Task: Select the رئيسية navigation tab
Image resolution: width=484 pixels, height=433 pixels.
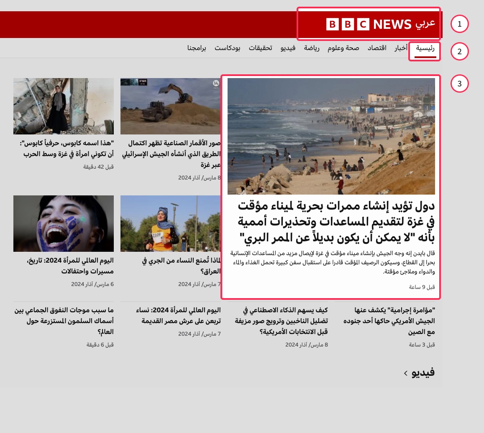Action: click(425, 48)
